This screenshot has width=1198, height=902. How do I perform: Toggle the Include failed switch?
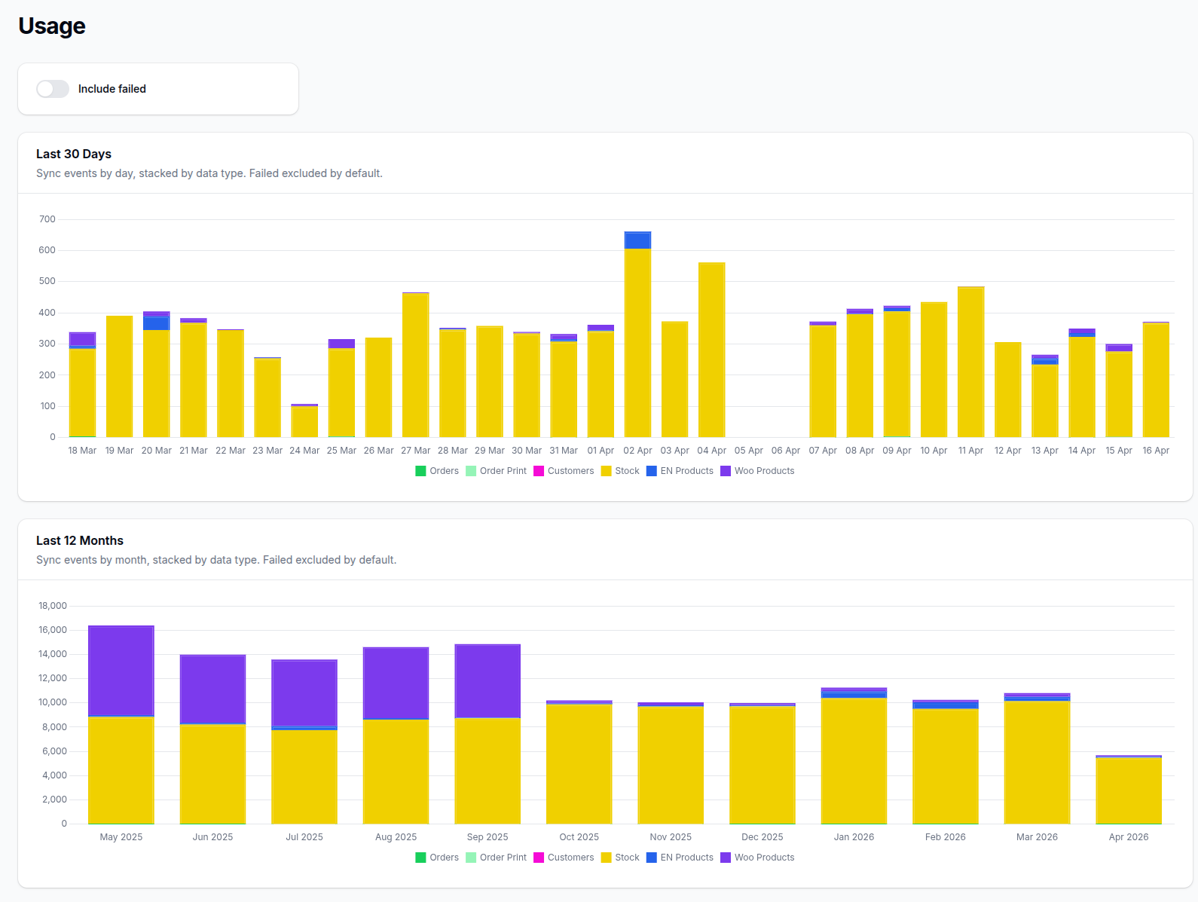pos(53,89)
